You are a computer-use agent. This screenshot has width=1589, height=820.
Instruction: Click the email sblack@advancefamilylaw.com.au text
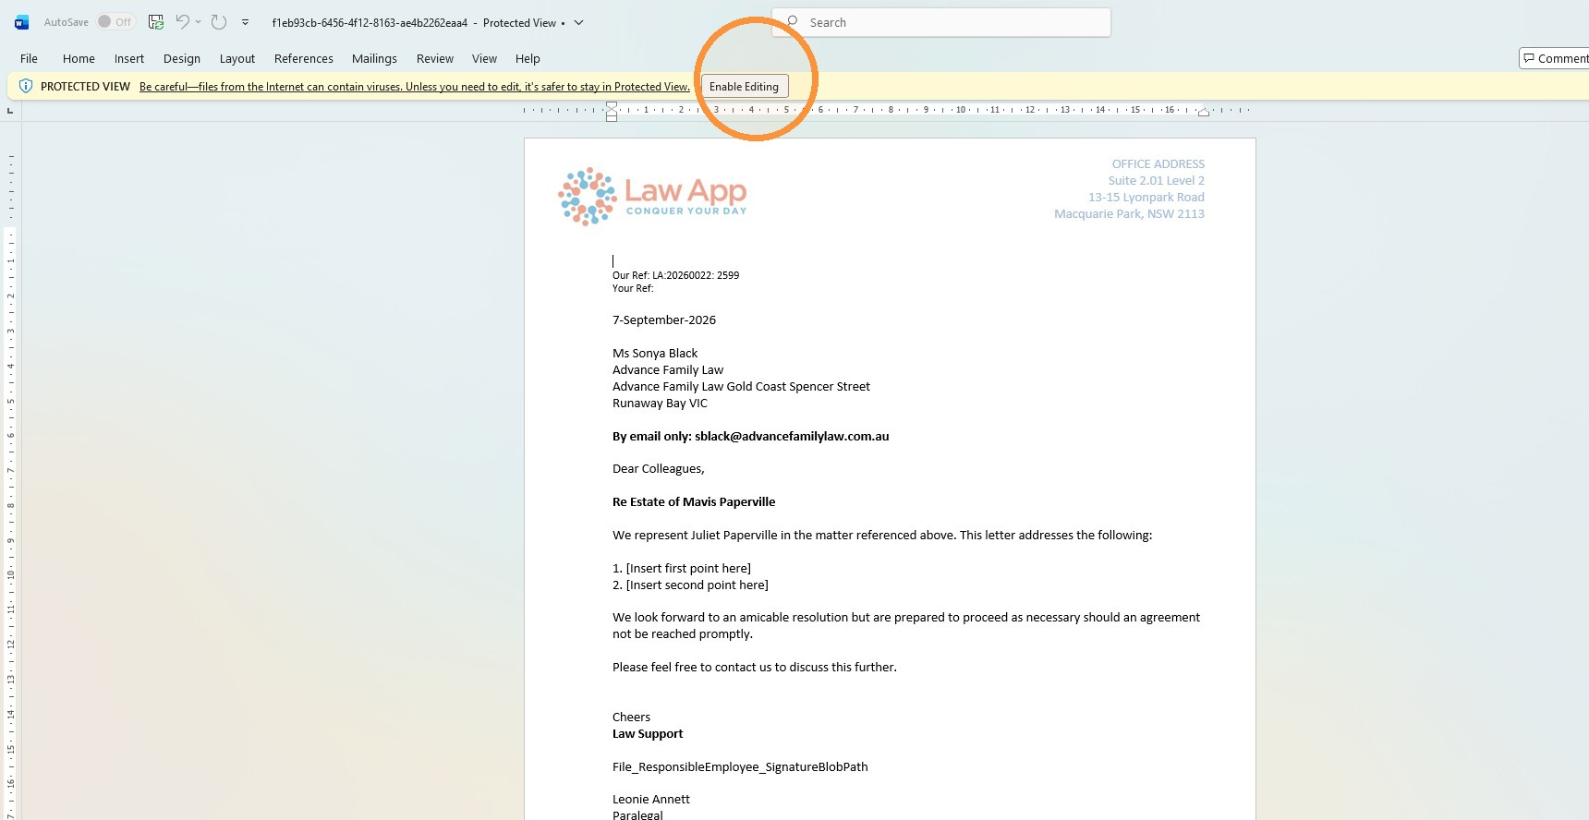coord(792,437)
